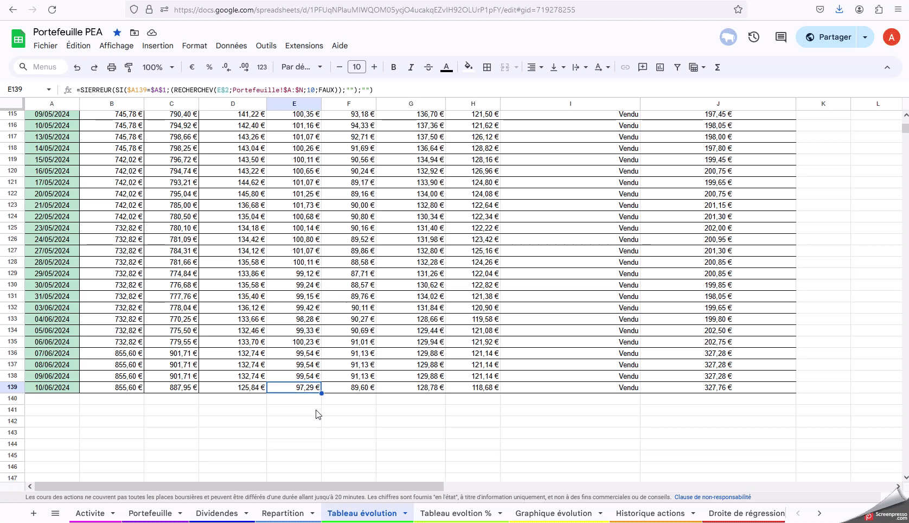Click the redo arrow in the toolbar

(x=94, y=67)
